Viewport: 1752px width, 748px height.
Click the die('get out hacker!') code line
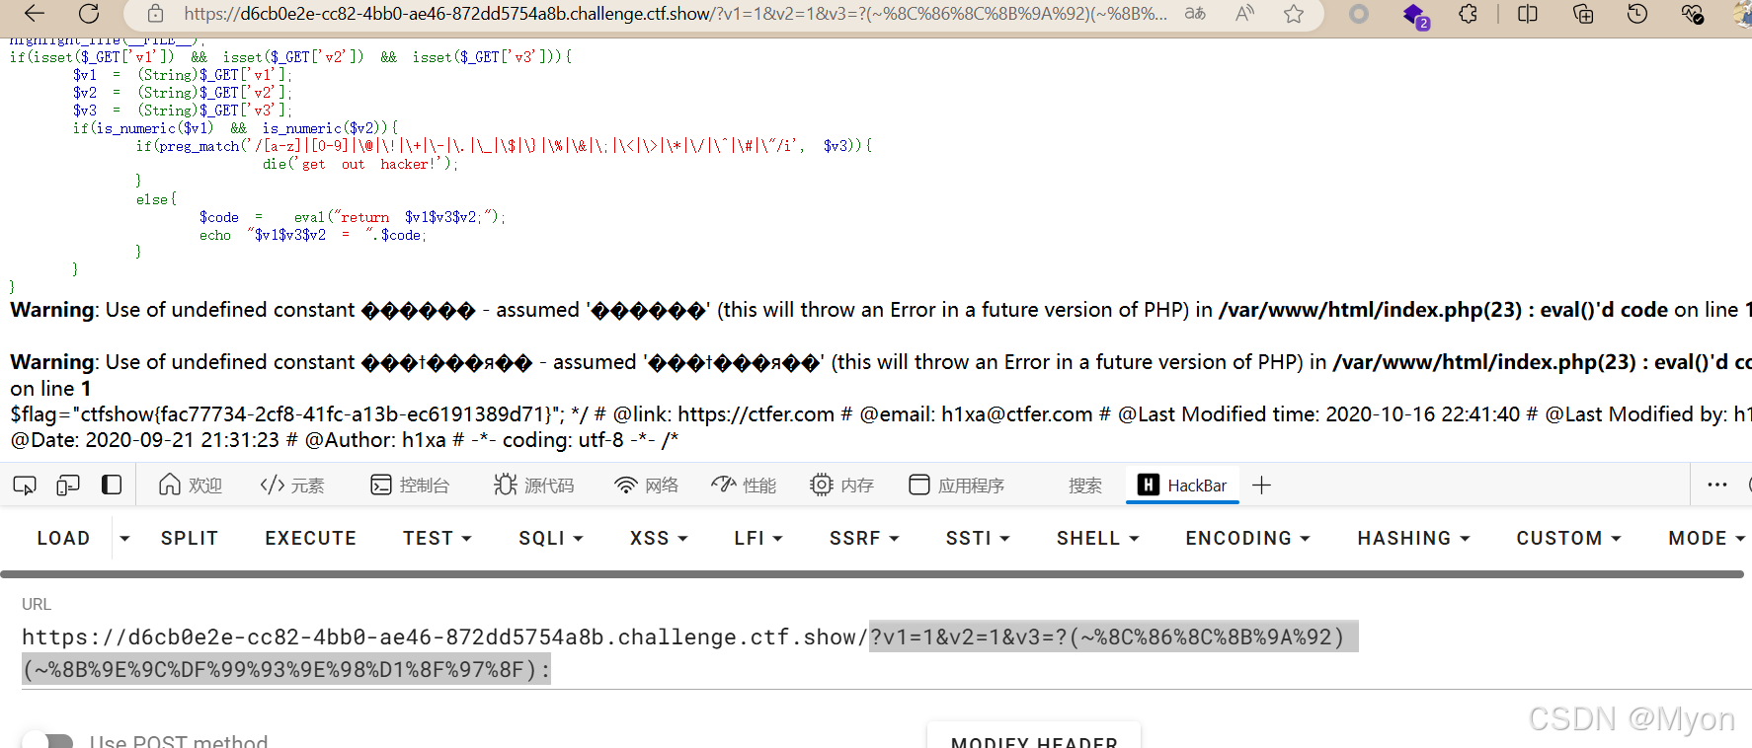(x=360, y=164)
